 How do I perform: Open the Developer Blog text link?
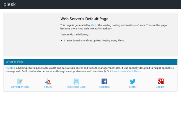[x=20, y=87]
